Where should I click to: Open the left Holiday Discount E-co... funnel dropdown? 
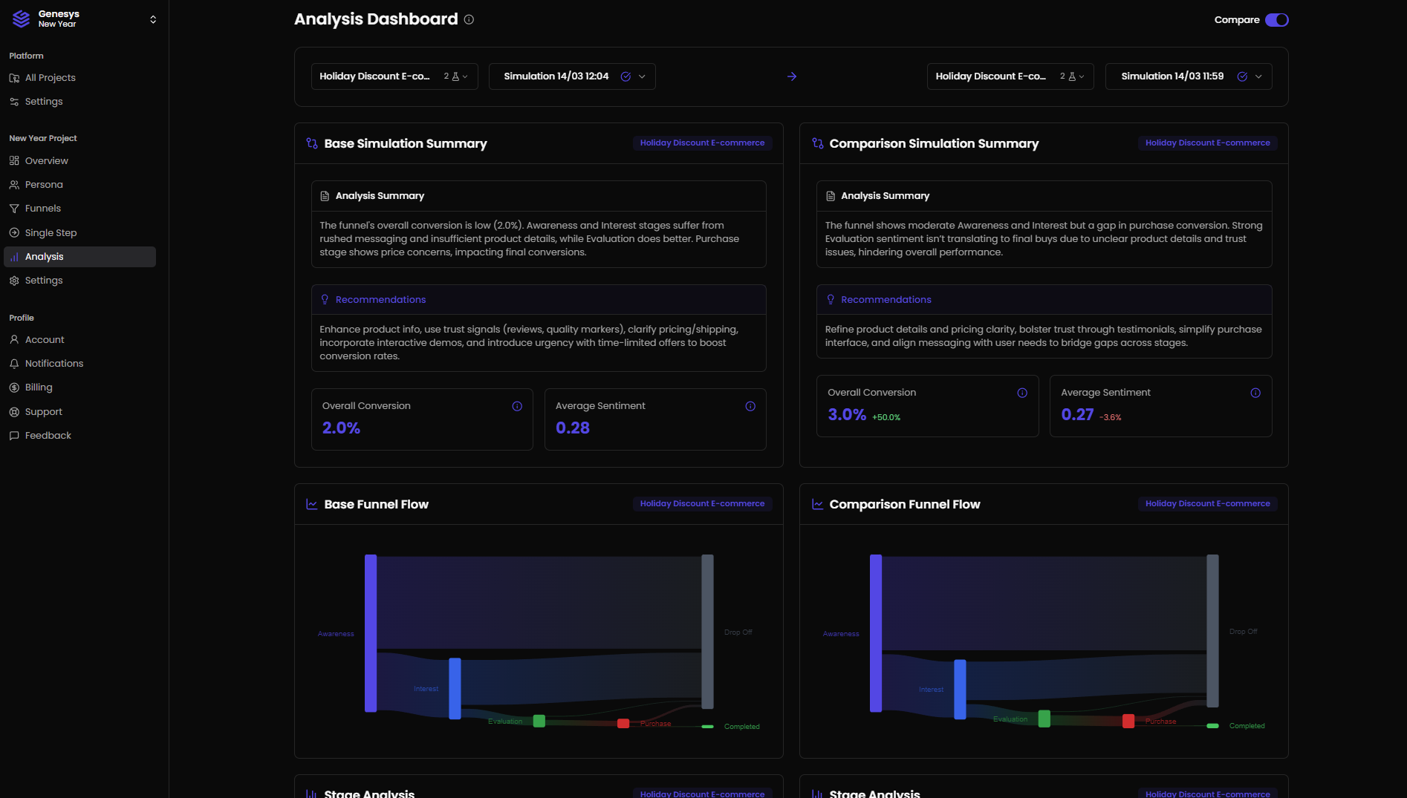point(394,76)
